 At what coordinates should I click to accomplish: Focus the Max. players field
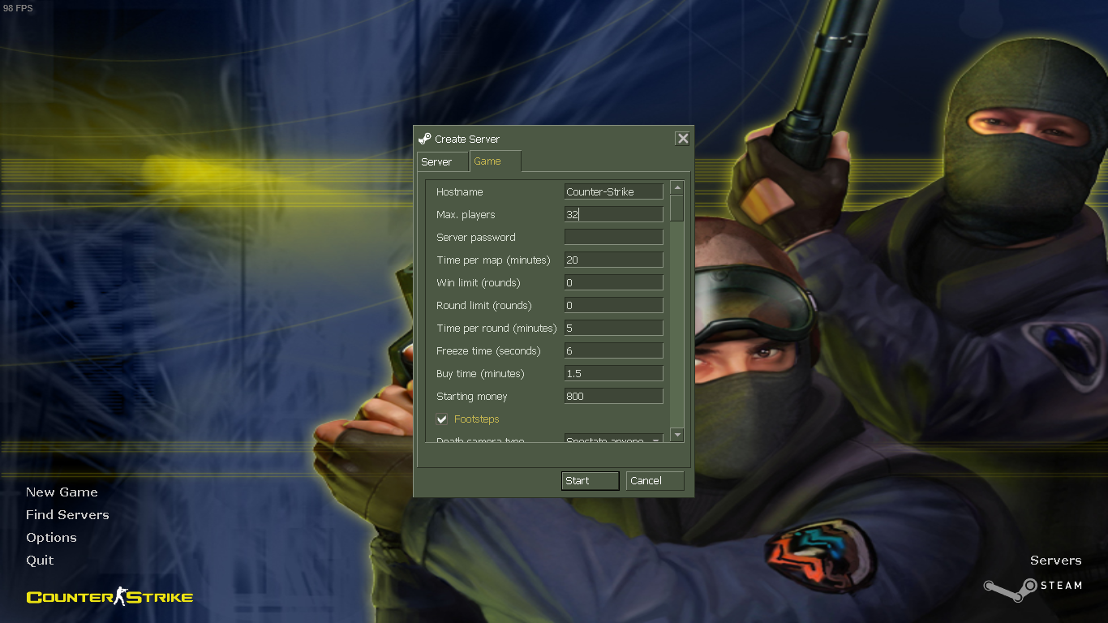click(614, 214)
